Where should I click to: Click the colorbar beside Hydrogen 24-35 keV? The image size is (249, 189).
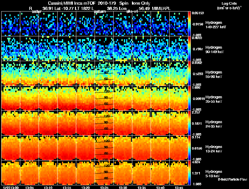click(189, 123)
